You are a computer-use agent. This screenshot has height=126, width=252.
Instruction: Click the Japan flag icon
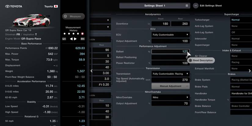click(x=56, y=6)
